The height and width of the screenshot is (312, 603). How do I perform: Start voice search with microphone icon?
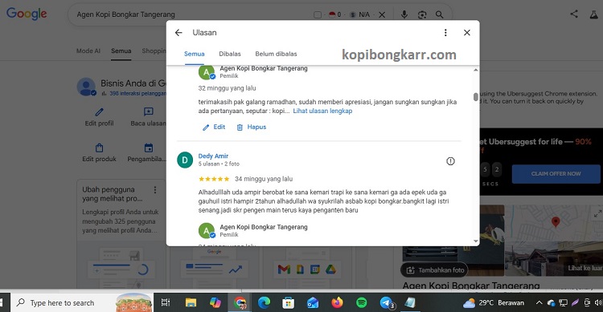(x=404, y=14)
